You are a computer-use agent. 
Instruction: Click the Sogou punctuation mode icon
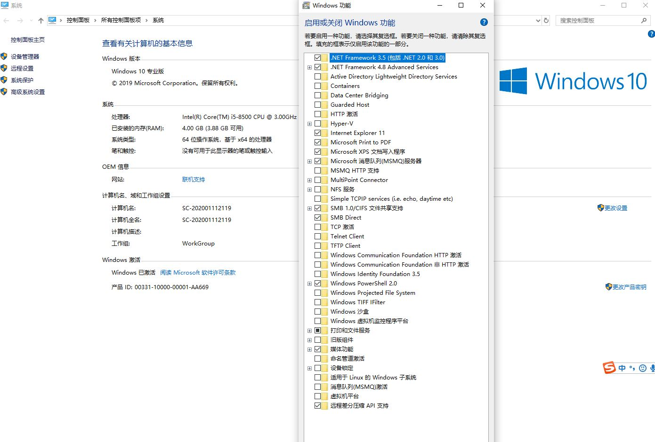click(x=632, y=368)
